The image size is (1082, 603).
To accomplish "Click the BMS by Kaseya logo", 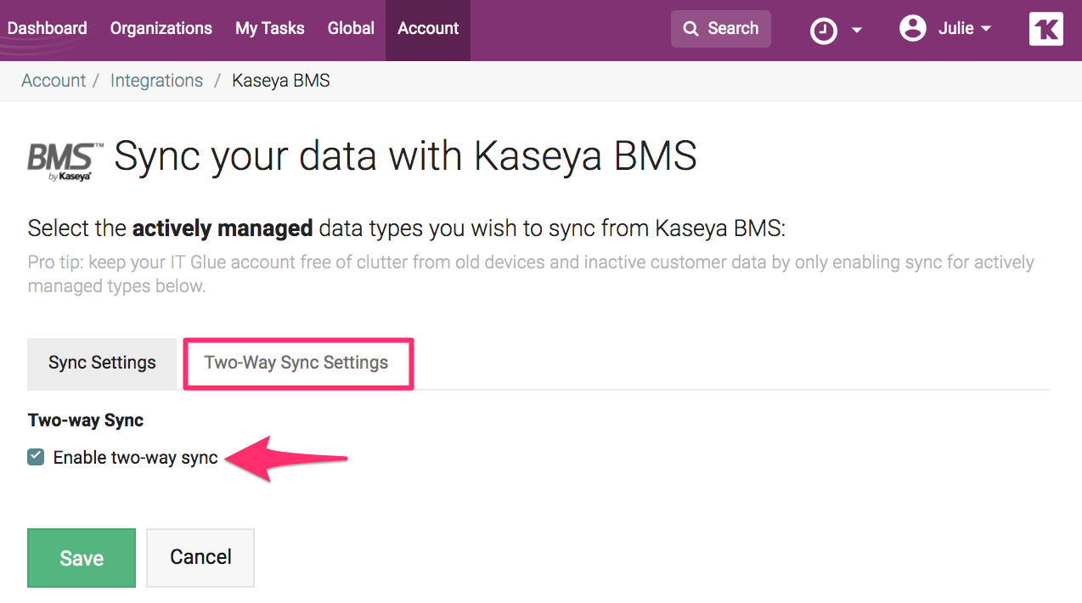I will tap(61, 161).
